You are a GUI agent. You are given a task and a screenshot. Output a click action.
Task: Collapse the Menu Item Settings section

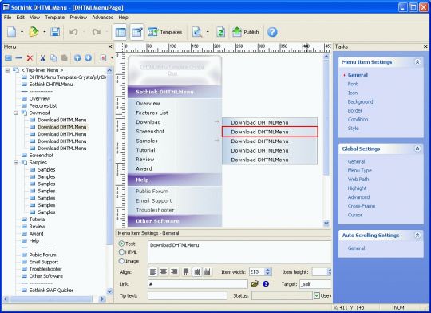click(417, 62)
